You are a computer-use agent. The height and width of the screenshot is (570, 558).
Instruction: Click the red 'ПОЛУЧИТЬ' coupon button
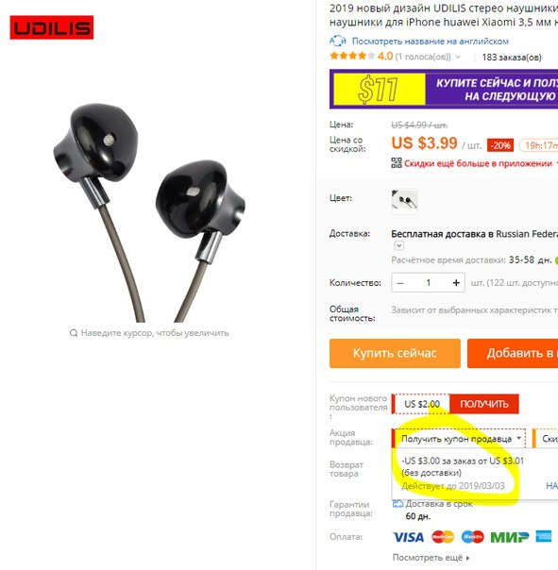484,404
